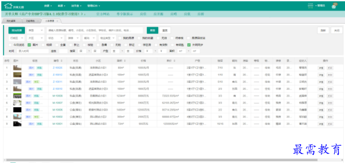Viewport: 345px width, 163px height.
Task: Open the mail notification envelope icon
Action: click(x=334, y=6)
